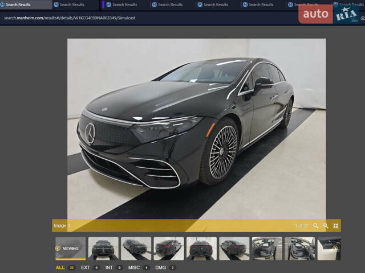Open the fifth thumbnail in the strip

[x=201, y=249]
